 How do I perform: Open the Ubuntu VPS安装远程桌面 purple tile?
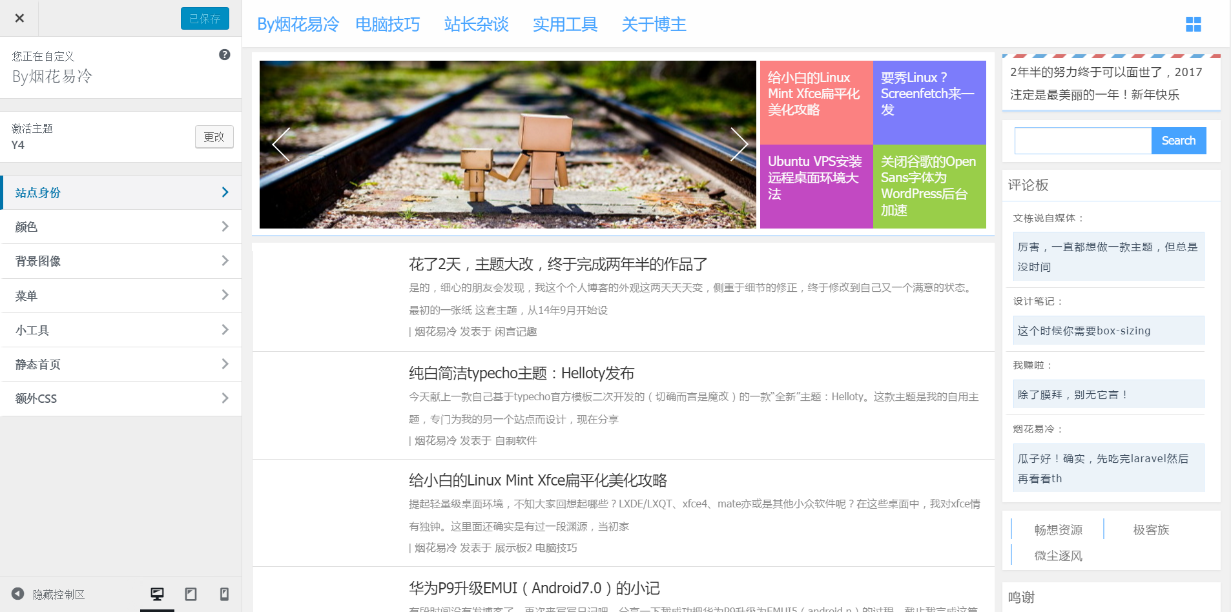816,187
